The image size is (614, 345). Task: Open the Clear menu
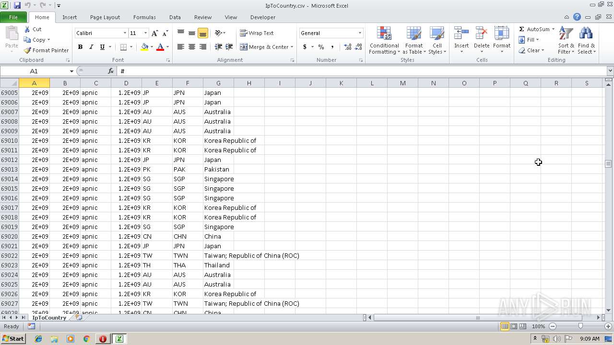[531, 50]
